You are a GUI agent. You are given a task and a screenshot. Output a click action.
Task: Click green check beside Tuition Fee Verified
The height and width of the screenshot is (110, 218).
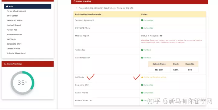pos(142,50)
